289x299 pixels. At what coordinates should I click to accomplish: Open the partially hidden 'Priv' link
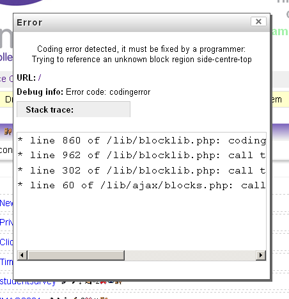6,222
